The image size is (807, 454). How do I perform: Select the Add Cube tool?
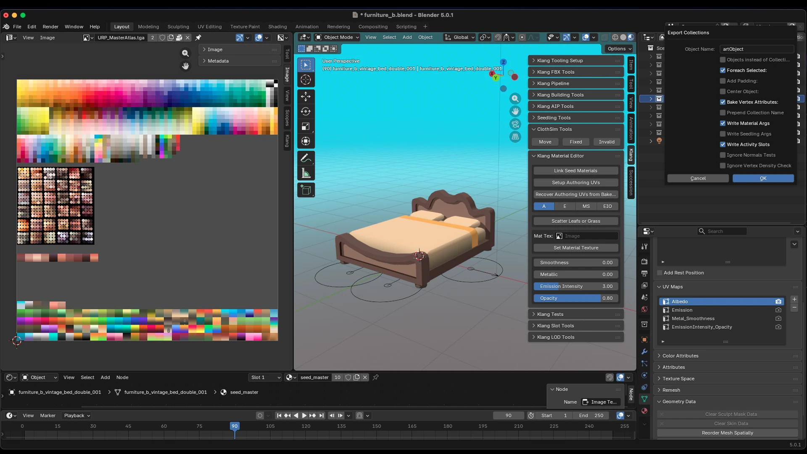[x=306, y=190]
